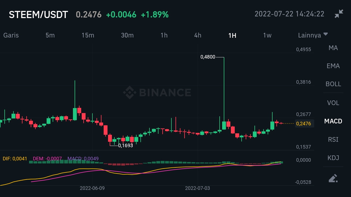Select the 4h timeframe
The image size is (351, 197).
coord(198,35)
